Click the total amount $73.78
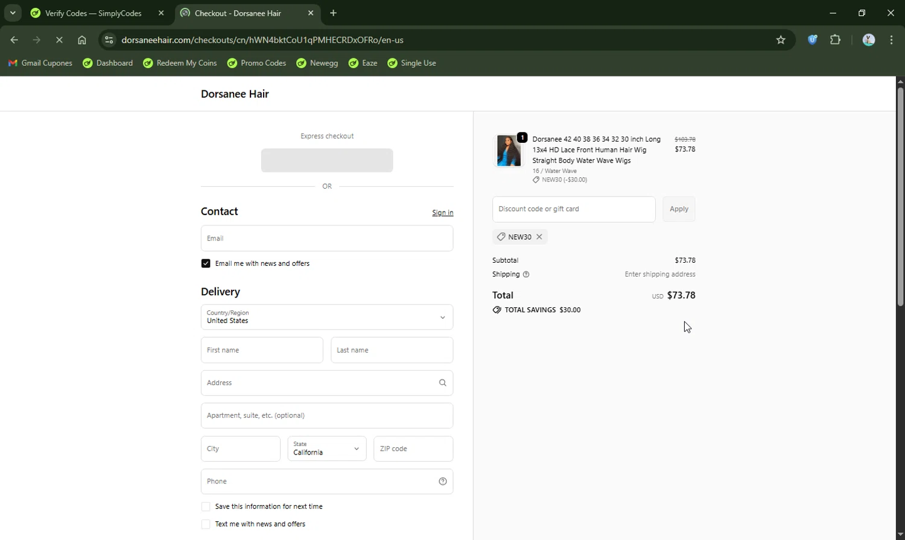 [681, 295]
